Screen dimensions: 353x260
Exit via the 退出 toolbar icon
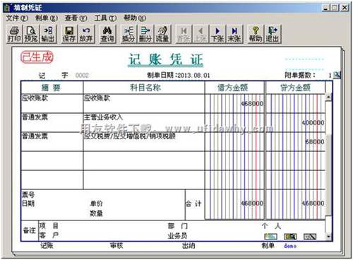pos(273,34)
